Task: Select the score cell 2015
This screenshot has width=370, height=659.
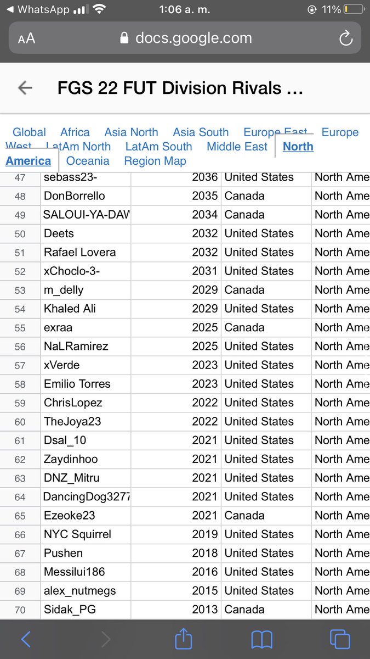Action: (x=176, y=590)
